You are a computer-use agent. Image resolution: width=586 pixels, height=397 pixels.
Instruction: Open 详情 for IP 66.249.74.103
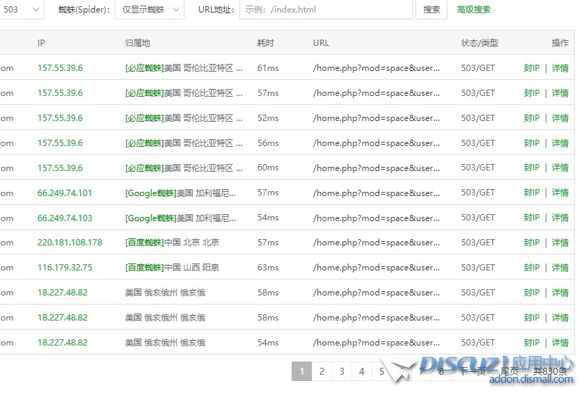point(560,218)
